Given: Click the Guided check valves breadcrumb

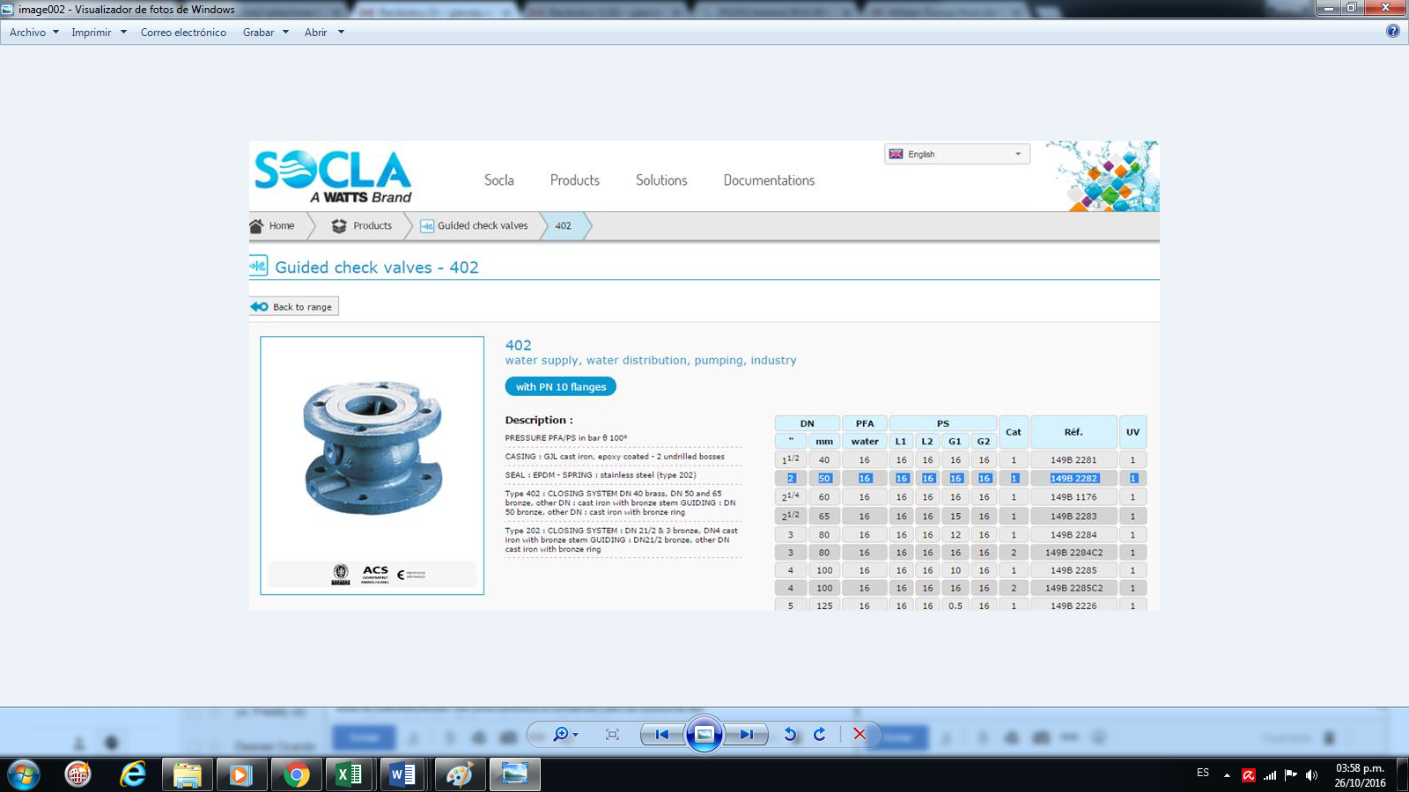Looking at the screenshot, I should [475, 226].
